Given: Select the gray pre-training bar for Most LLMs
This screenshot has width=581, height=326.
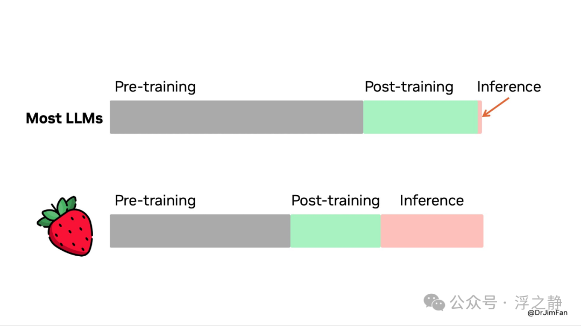Looking at the screenshot, I should point(236,117).
